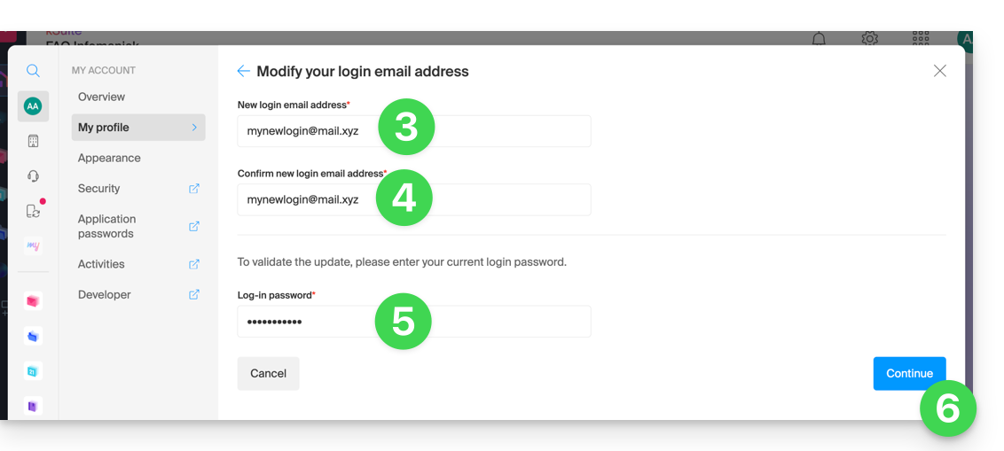Open the Overview menu item

click(102, 97)
